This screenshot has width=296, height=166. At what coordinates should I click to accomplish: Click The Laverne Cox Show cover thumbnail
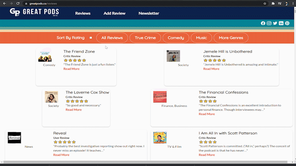pyautogui.click(x=51, y=97)
